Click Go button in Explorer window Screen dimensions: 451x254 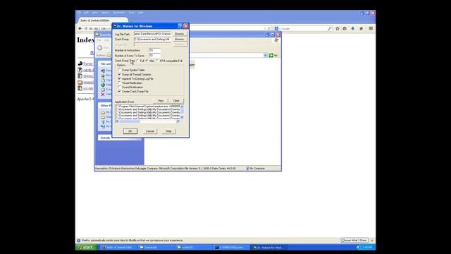(x=273, y=55)
